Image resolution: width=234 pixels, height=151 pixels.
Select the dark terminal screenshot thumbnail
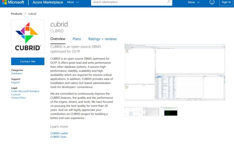tap(169, 111)
